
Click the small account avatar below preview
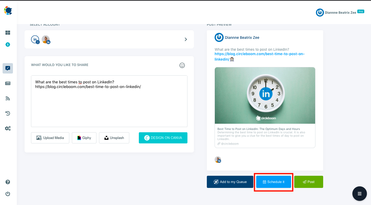coord(218,160)
